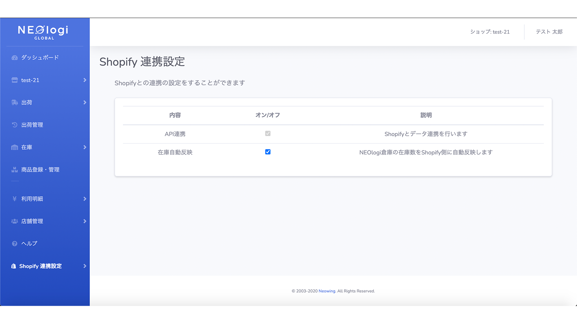Click the NEOlogi GLOBAL logo

[43, 32]
